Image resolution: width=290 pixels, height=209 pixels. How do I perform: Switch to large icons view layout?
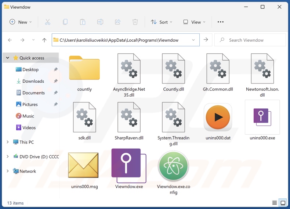pos(283,203)
